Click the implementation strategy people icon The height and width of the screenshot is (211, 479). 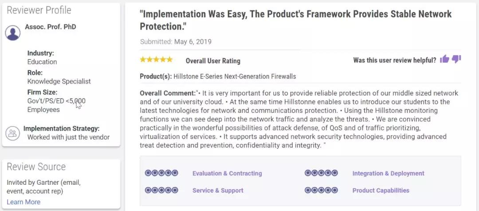[12, 133]
